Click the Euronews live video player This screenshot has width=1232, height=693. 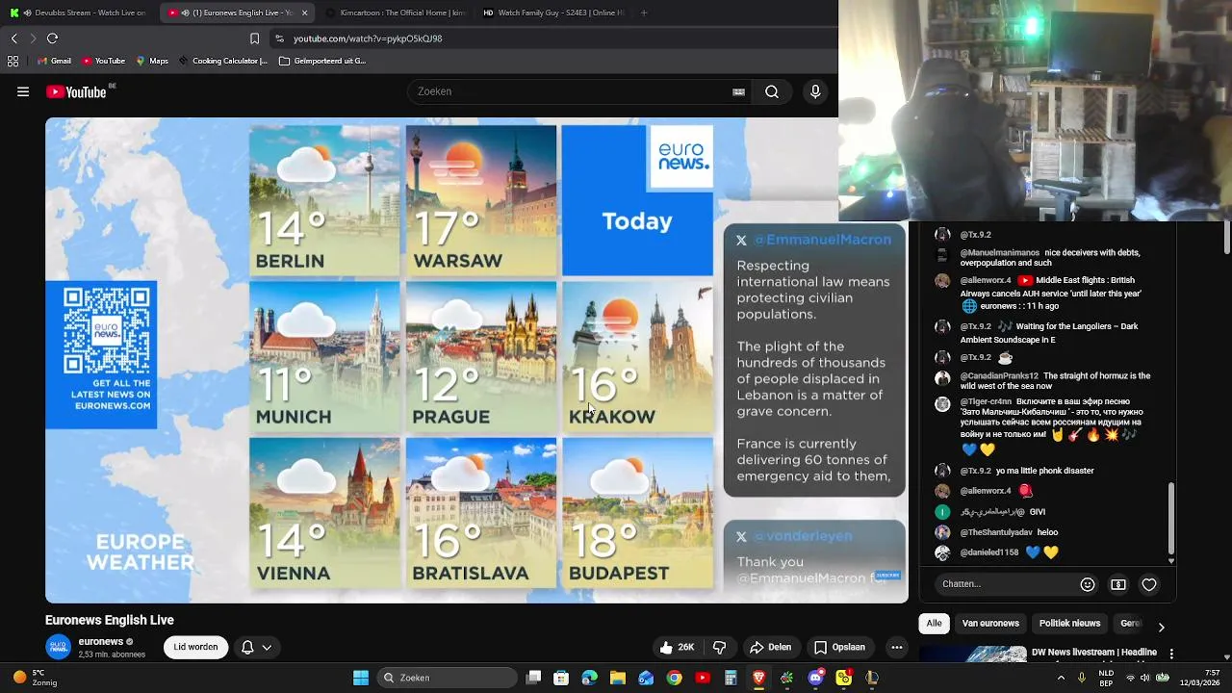(476, 360)
